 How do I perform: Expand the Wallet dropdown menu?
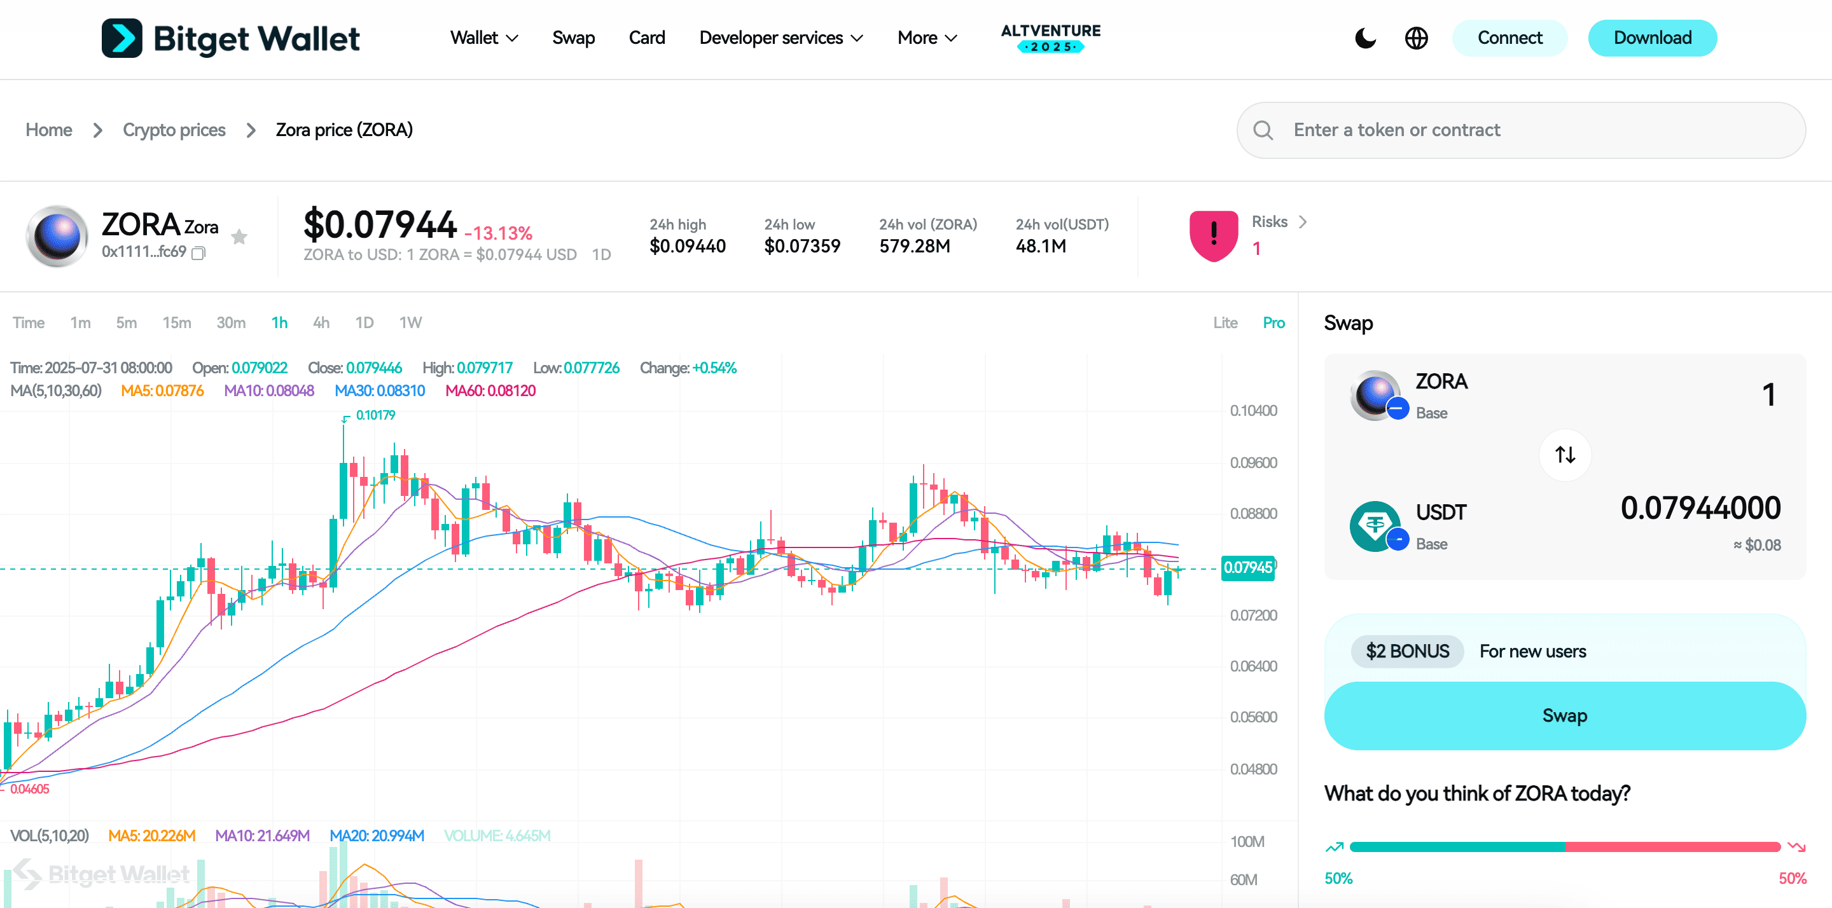483,38
